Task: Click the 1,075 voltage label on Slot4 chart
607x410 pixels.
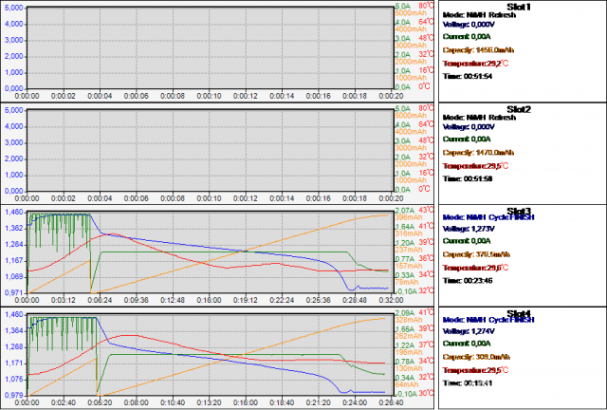Action: coord(13,380)
